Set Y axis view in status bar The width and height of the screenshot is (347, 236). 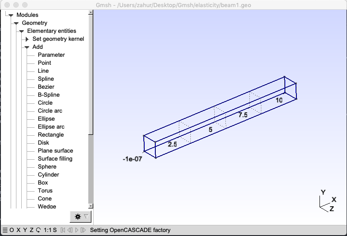coord(25,230)
